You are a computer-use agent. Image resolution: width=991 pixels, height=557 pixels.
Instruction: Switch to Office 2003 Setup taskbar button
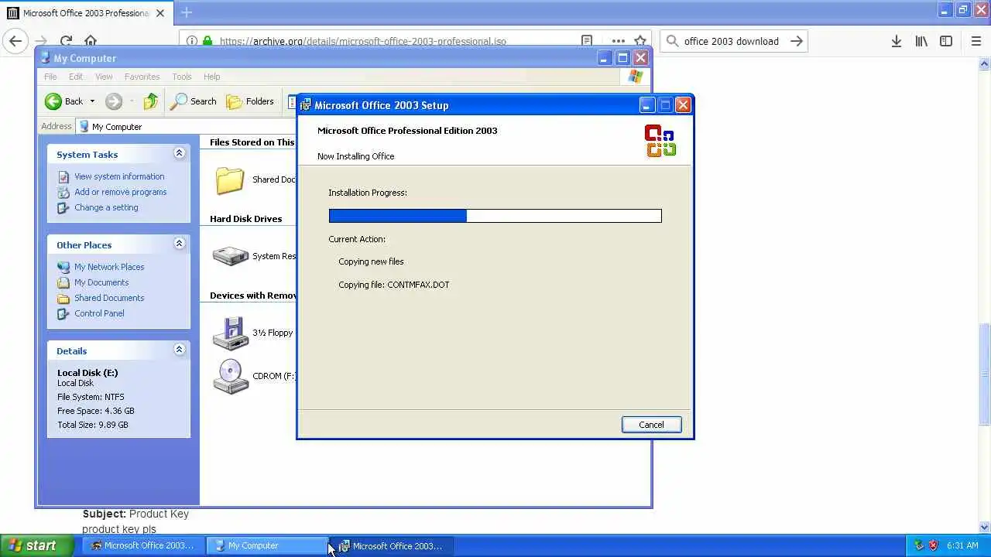[392, 545]
